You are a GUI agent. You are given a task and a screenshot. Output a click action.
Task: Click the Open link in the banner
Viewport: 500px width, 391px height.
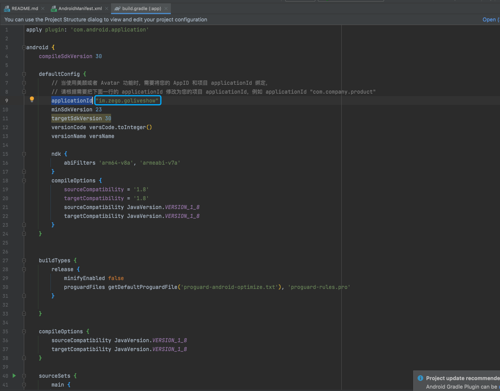(x=489, y=19)
